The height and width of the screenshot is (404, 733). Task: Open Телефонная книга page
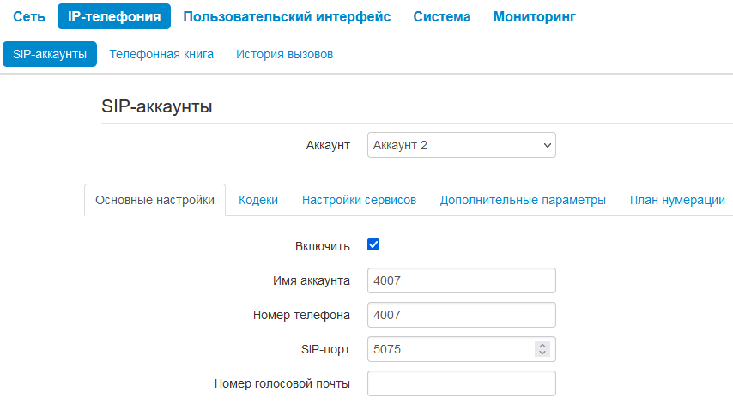point(161,54)
